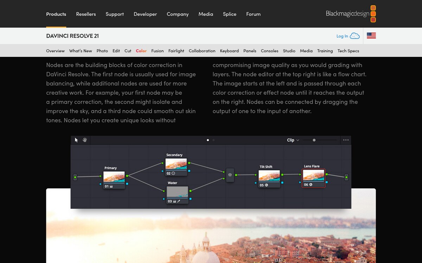Adjust the node editor zoom slider
This screenshot has width=422, height=263.
(319, 140)
